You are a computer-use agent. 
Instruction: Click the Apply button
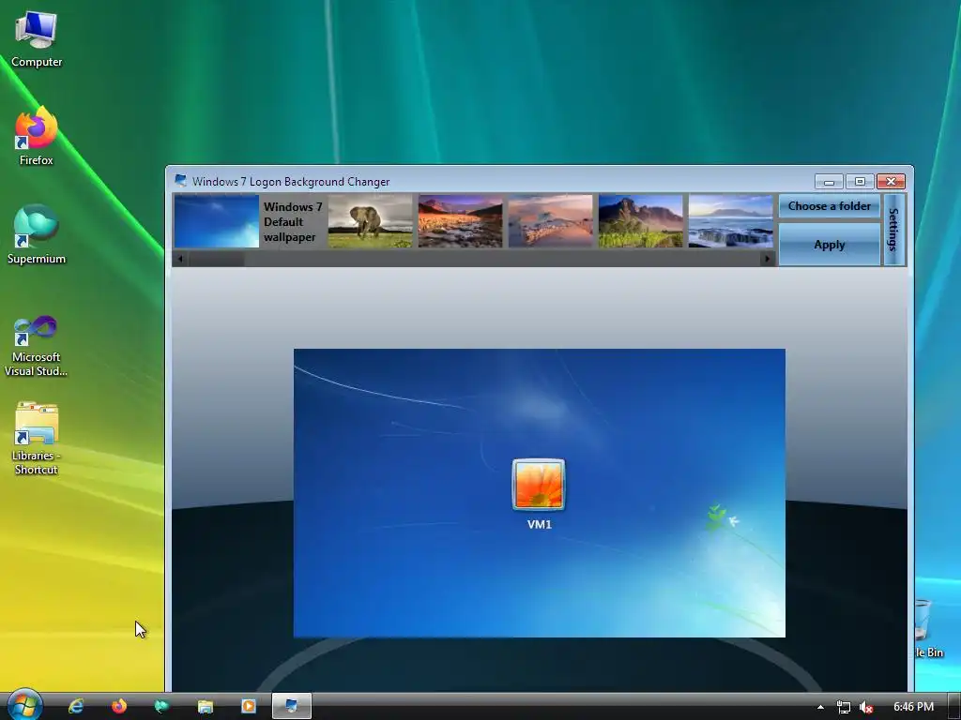click(x=830, y=245)
